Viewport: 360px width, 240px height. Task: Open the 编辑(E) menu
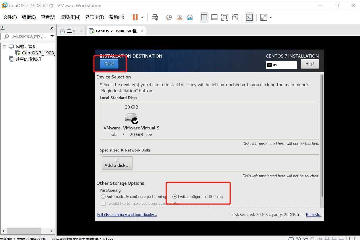(29, 17)
